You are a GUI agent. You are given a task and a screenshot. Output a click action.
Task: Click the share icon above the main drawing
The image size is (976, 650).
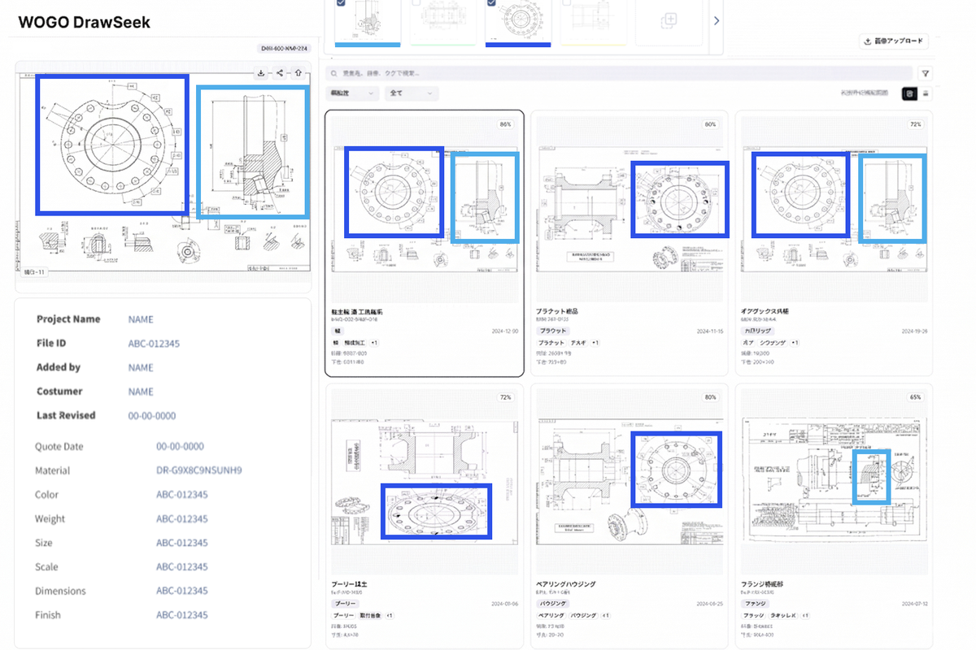280,73
